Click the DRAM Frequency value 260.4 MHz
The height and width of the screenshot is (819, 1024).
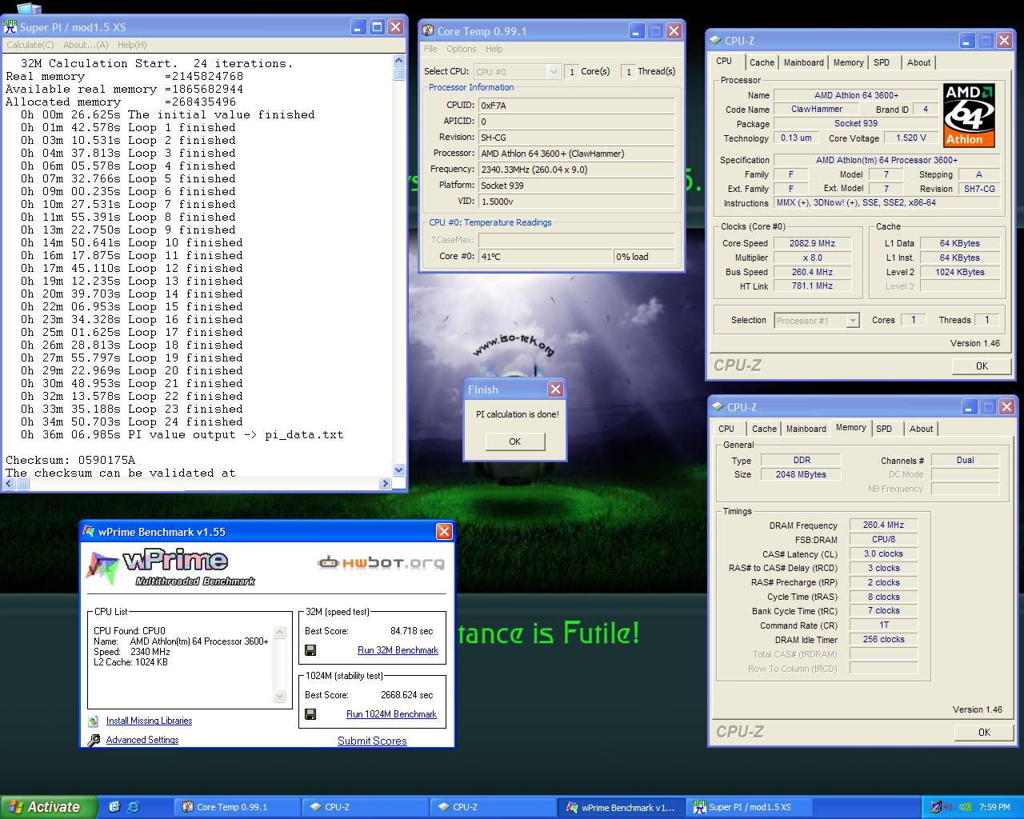[883, 525]
